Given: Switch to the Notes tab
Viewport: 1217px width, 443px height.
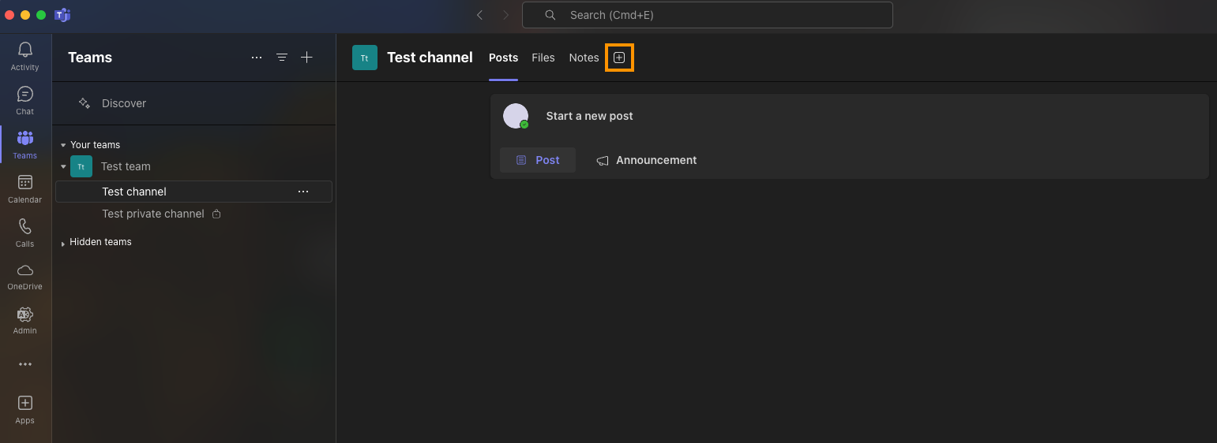Looking at the screenshot, I should pos(584,58).
